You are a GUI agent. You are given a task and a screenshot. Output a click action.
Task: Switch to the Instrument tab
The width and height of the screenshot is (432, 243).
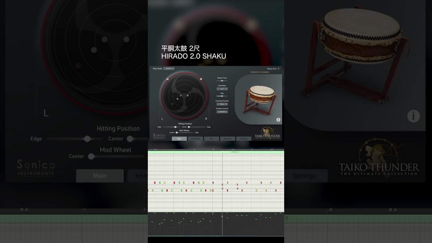[x=195, y=139]
